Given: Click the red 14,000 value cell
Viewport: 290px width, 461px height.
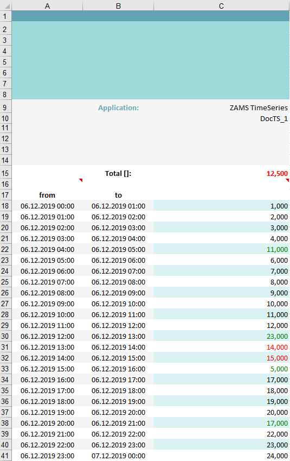Looking at the screenshot, I should (x=221, y=347).
